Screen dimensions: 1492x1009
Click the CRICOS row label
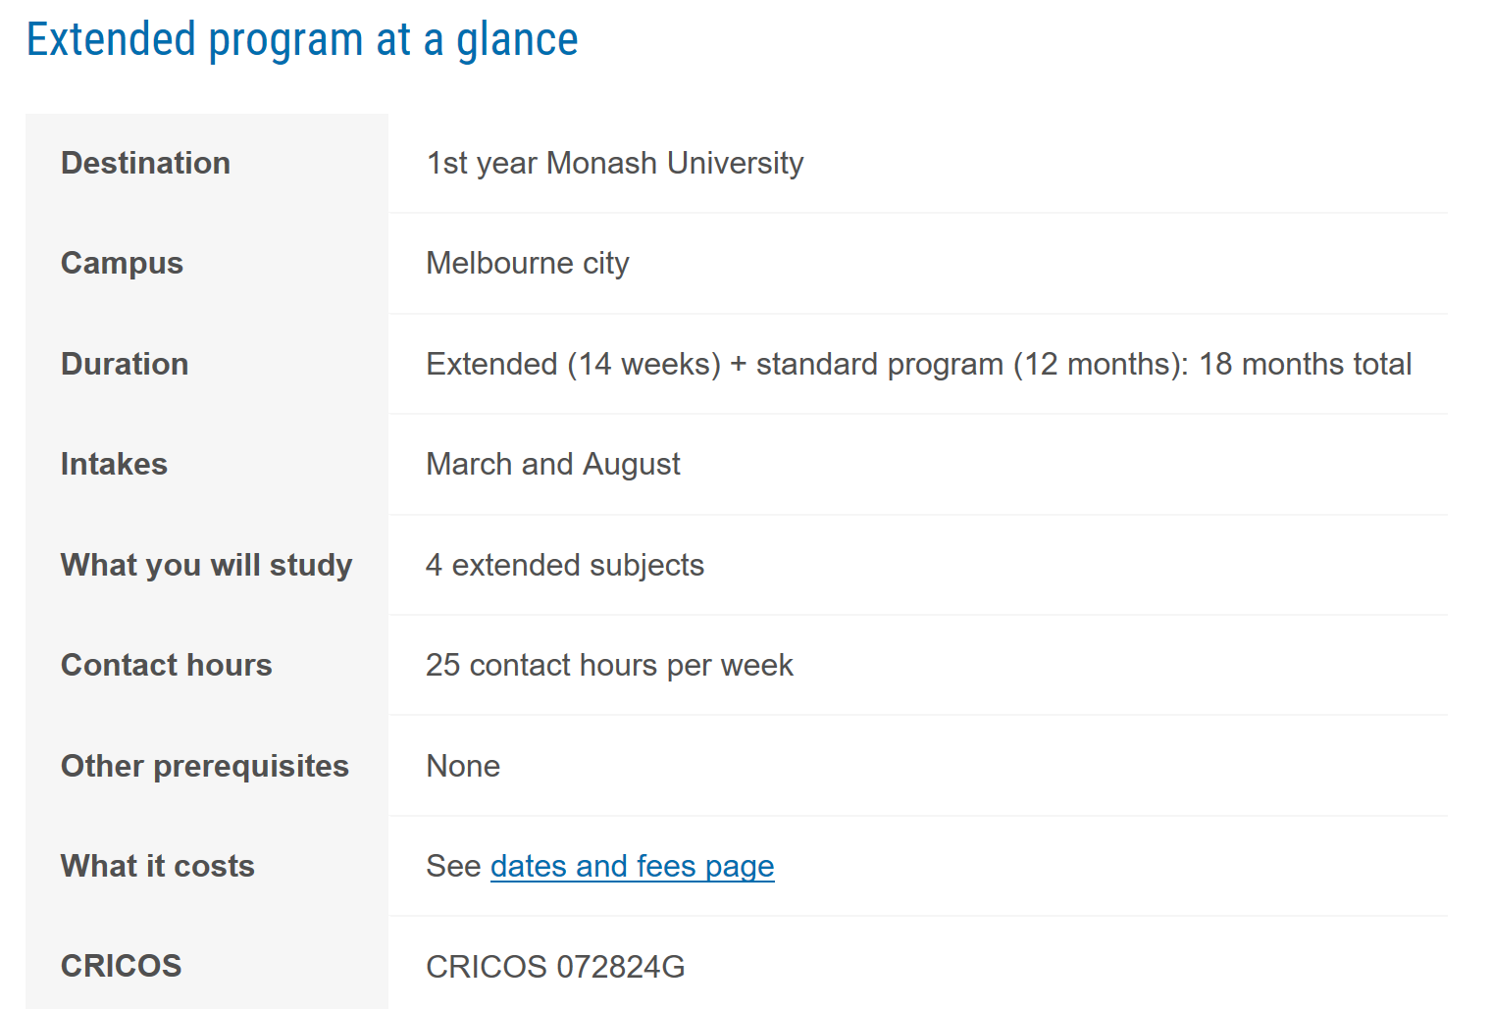(x=121, y=966)
